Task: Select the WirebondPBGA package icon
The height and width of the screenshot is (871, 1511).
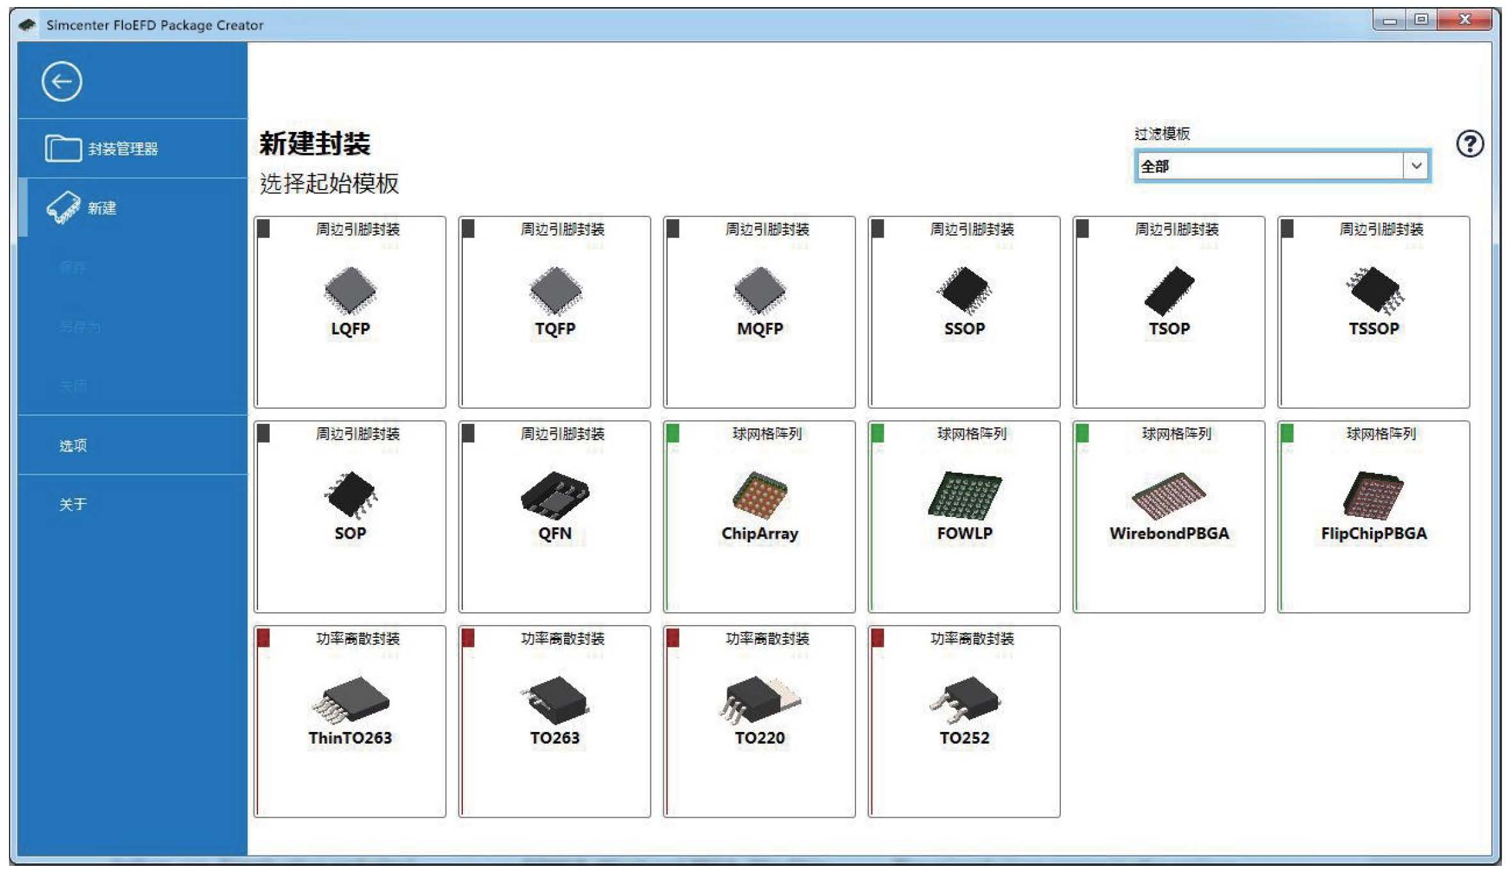Action: click(1169, 495)
